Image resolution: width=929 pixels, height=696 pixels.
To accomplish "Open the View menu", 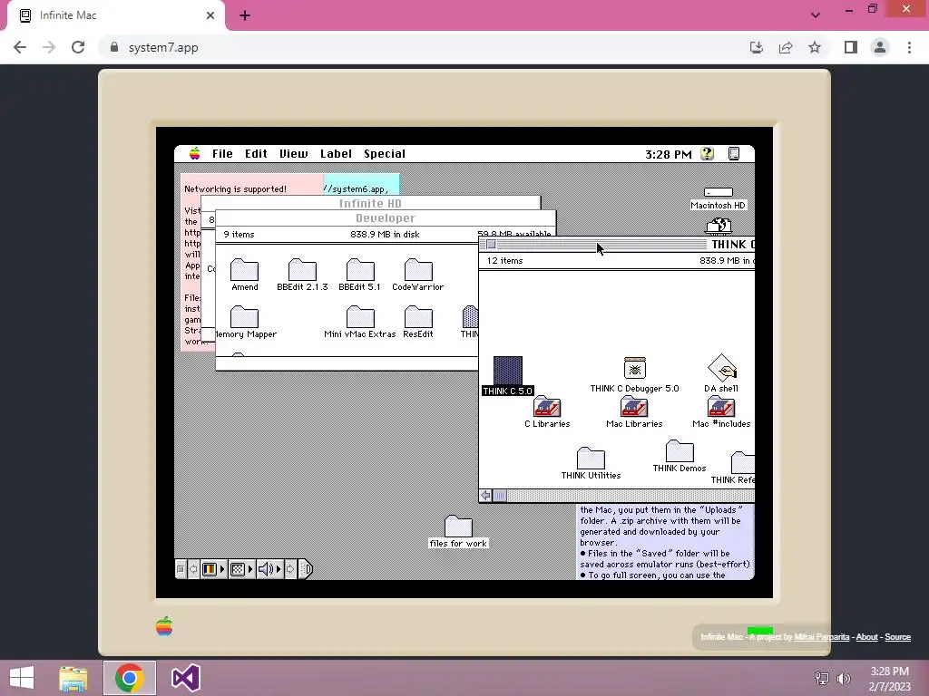I will [x=293, y=154].
